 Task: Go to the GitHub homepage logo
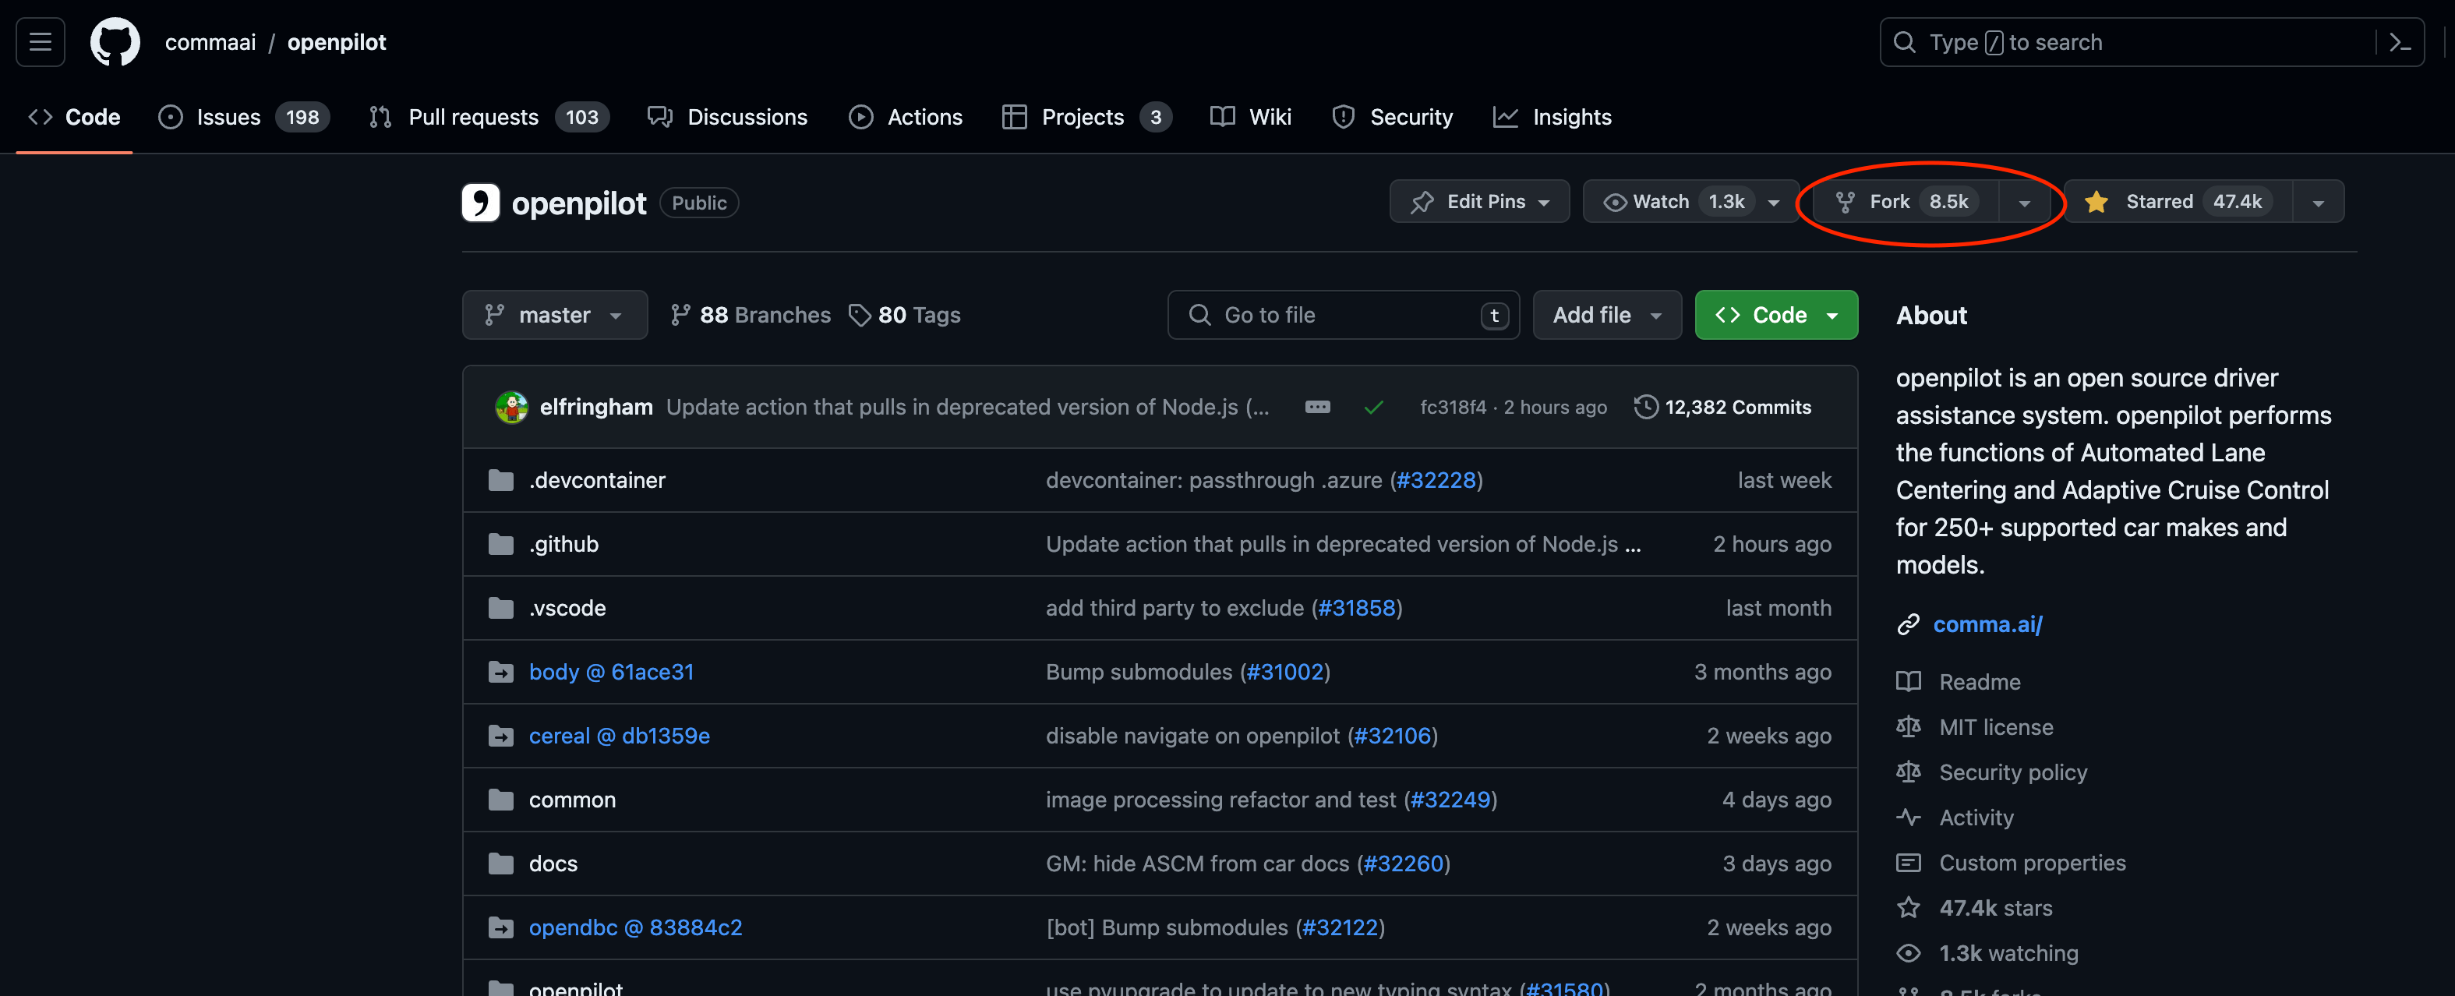click(115, 42)
